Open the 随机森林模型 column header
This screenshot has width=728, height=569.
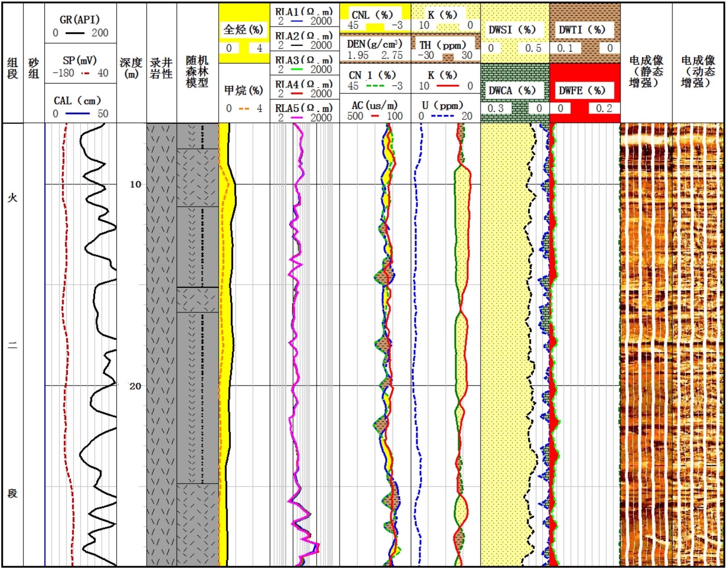pyautogui.click(x=197, y=71)
